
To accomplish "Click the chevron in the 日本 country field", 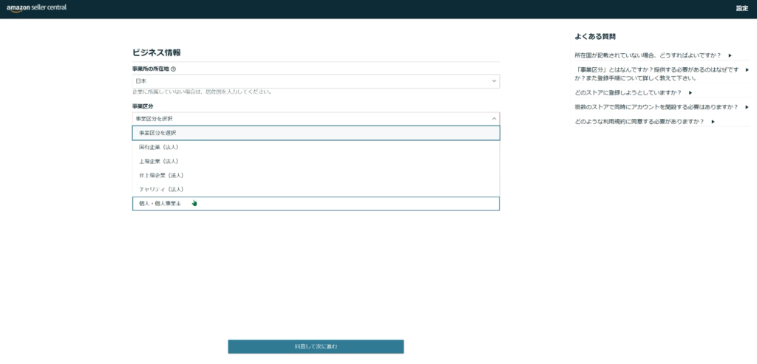I will (493, 80).
